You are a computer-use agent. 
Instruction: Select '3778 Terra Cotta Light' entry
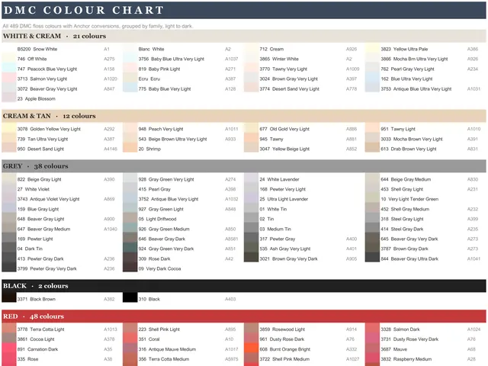(40, 329)
